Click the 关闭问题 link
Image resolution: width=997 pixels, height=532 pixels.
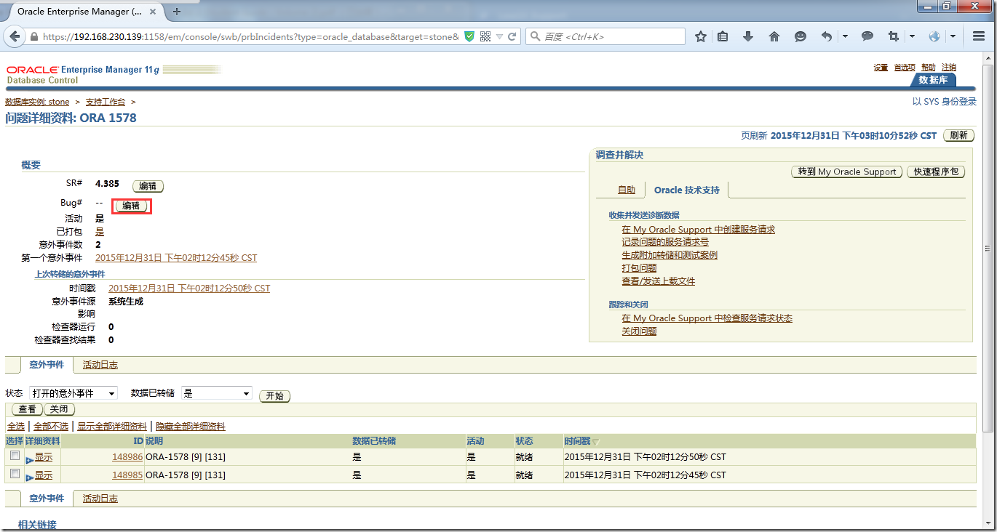639,331
